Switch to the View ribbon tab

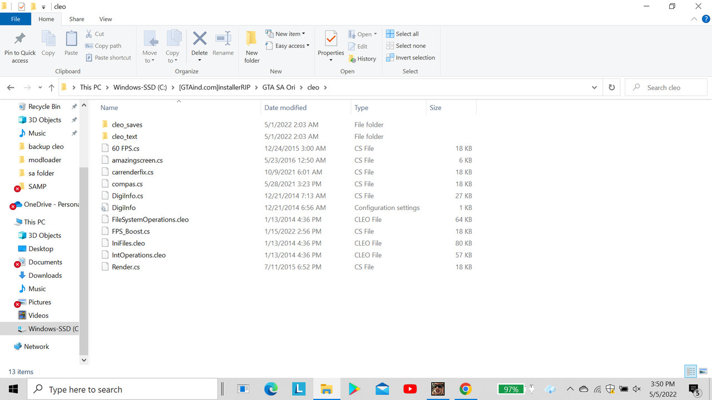[106, 19]
